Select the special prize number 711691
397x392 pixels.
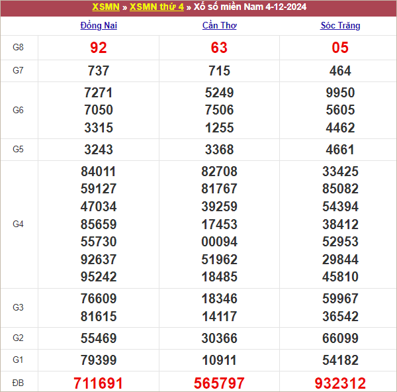[x=98, y=383]
